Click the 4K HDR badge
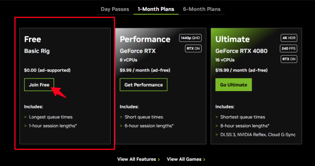Screen dimensions: 315x166 (x=289, y=38)
